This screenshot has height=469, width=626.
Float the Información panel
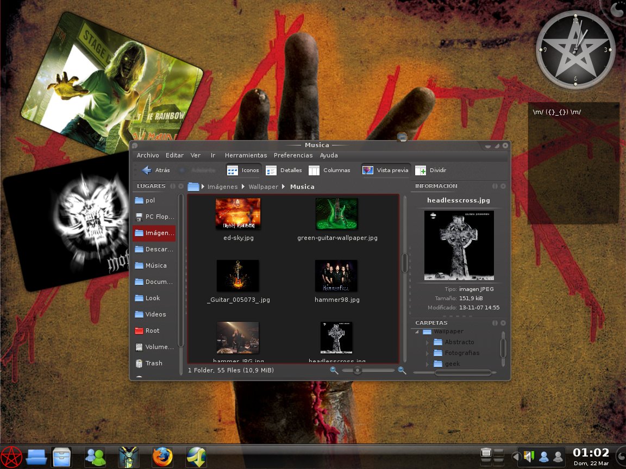(x=495, y=186)
